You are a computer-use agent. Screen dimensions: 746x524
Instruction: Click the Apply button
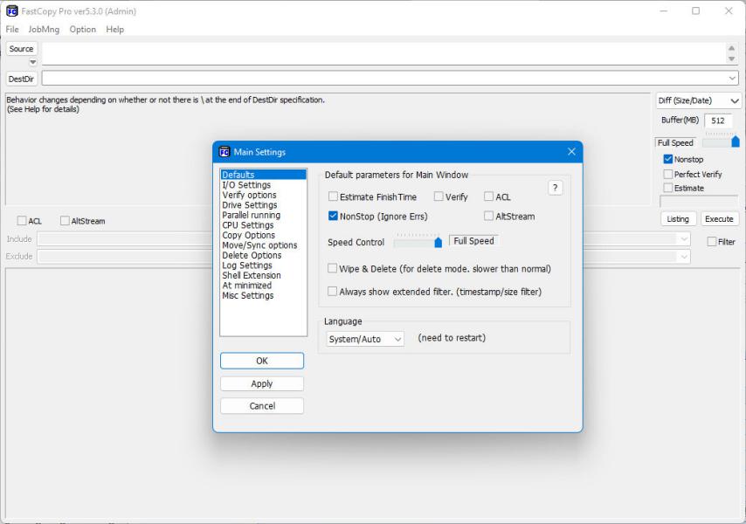tap(262, 383)
